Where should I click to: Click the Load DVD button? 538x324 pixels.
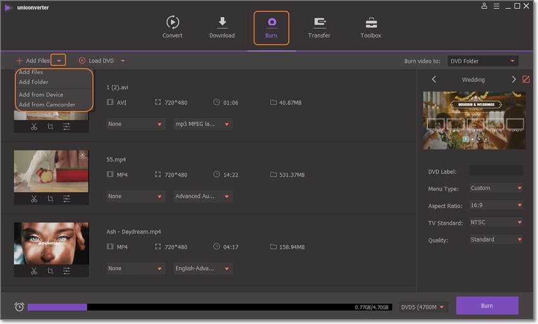tap(97, 61)
